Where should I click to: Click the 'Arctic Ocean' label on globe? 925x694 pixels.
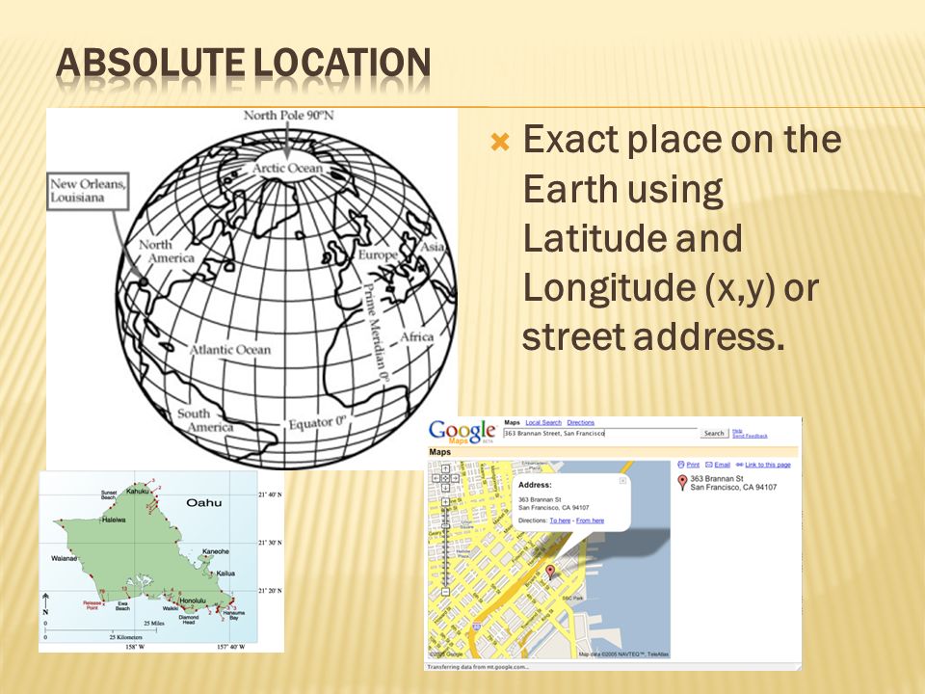point(287,168)
